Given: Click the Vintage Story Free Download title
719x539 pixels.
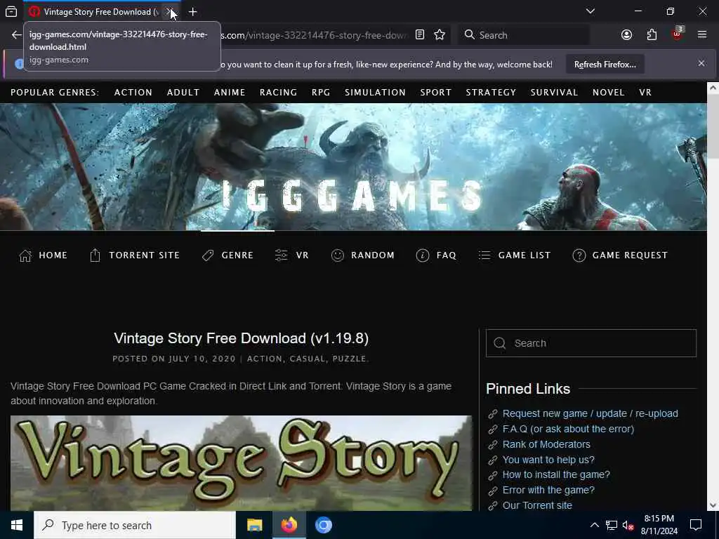Looking at the screenshot, I should pos(242,338).
